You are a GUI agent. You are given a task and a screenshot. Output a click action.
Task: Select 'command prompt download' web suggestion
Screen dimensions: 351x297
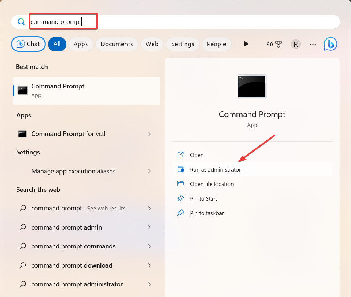pos(86,265)
